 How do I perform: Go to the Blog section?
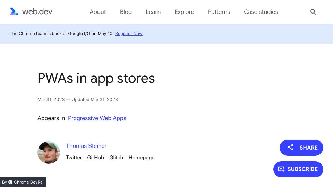[x=126, y=12]
